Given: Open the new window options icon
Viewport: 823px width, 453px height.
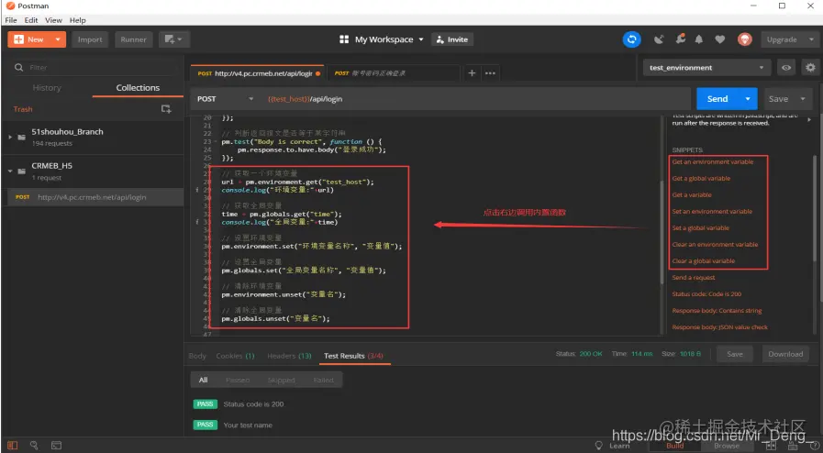Looking at the screenshot, I should click(173, 39).
